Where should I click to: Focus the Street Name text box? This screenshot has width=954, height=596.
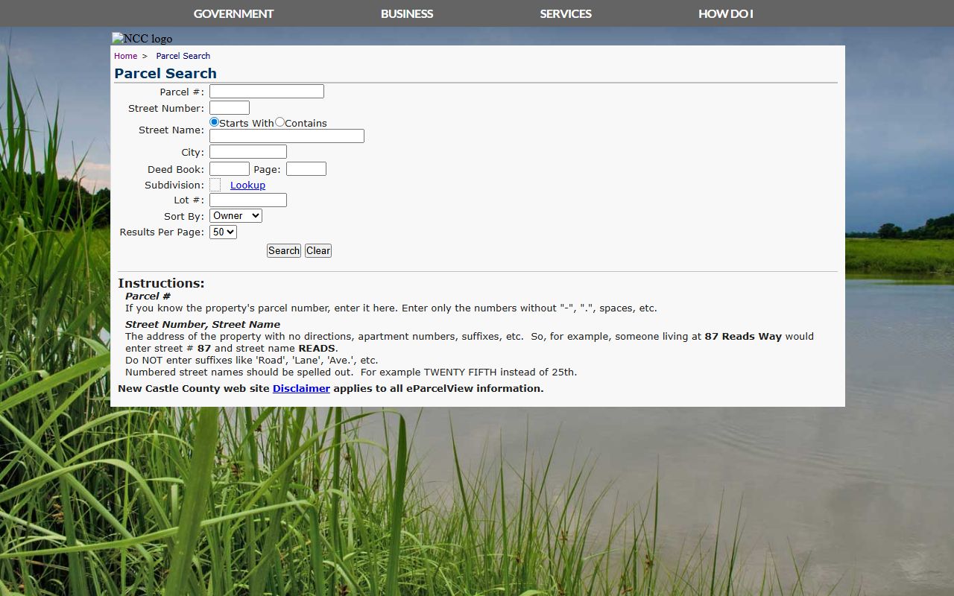click(x=287, y=136)
